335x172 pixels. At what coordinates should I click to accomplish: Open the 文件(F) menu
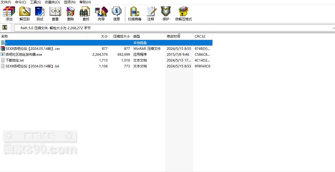(x=6, y=2)
